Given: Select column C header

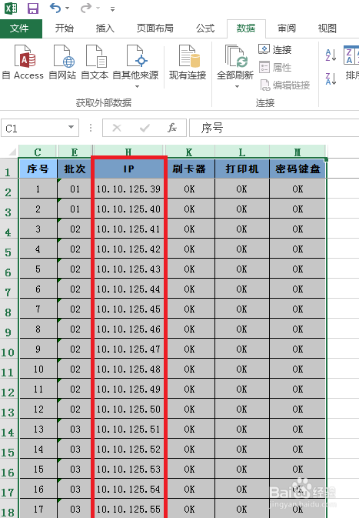Looking at the screenshot, I should coord(38,152).
